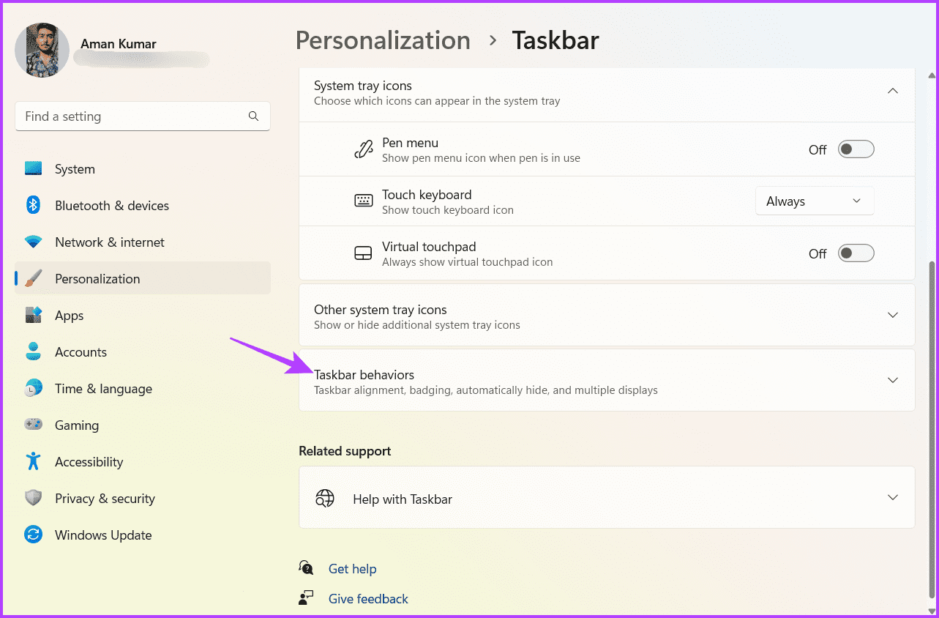Click the Help with Taskbar globe icon

point(324,499)
